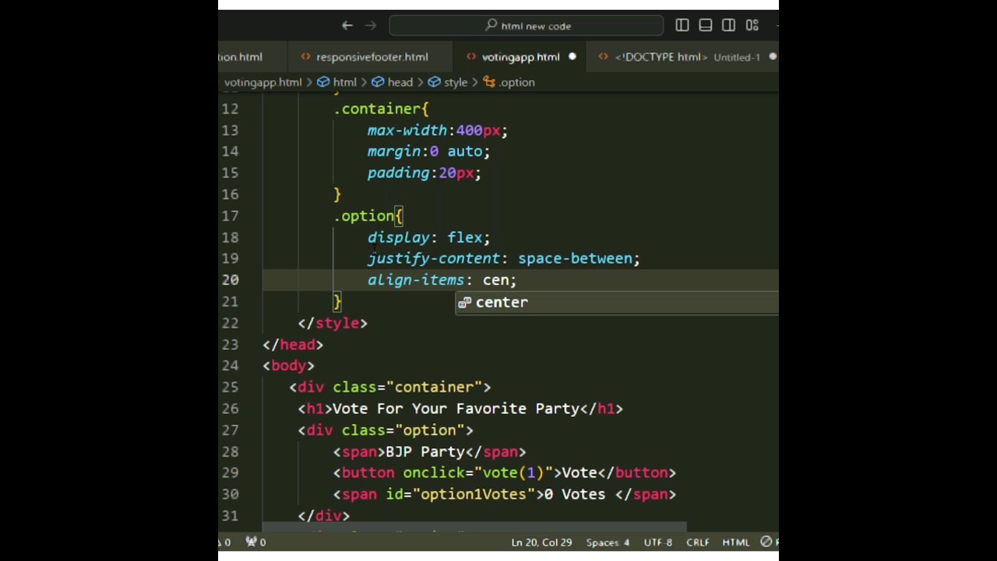Click the 'align-items' property name
The width and height of the screenshot is (997, 561).
click(415, 280)
